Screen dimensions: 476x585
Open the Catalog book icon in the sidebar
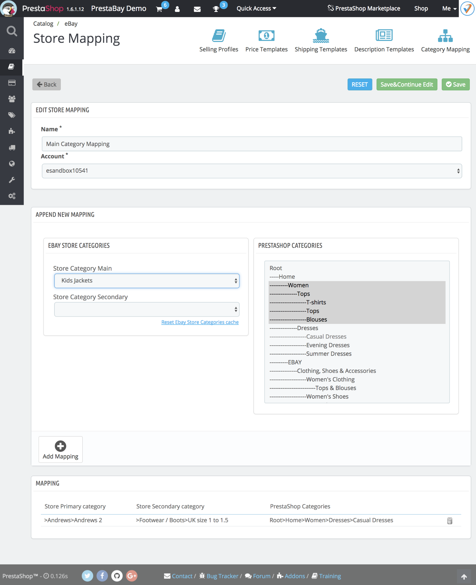tap(12, 67)
